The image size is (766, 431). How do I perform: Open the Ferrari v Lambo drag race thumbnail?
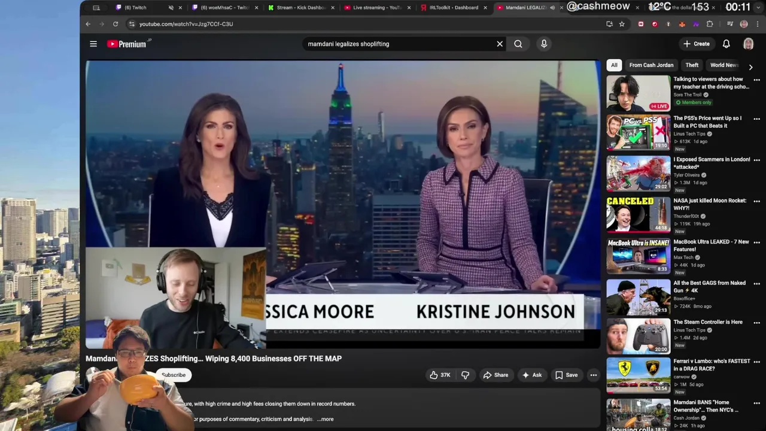(x=639, y=375)
